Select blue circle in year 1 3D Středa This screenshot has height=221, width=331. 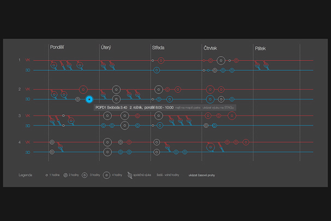click(157, 70)
